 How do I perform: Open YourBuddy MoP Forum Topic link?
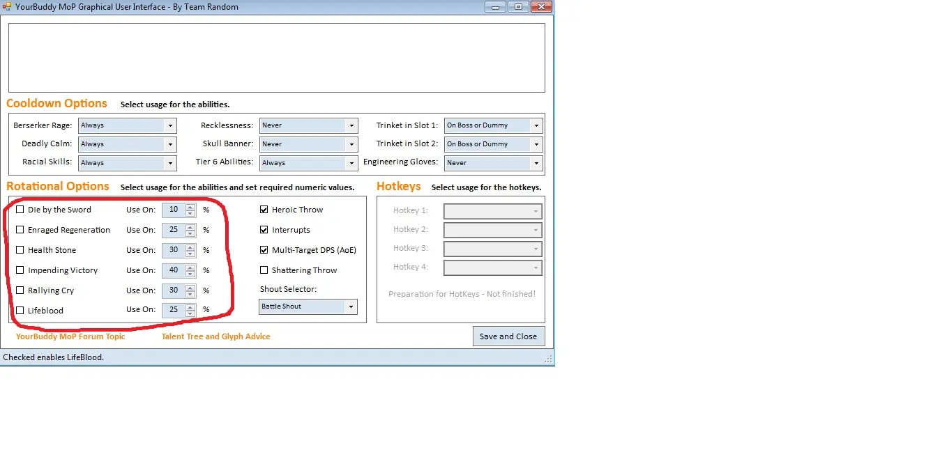(x=70, y=336)
